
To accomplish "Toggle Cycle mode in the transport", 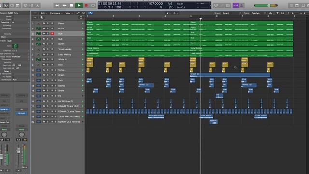I will coord(93,5).
